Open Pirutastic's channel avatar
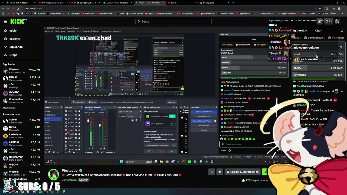 click(53, 175)
